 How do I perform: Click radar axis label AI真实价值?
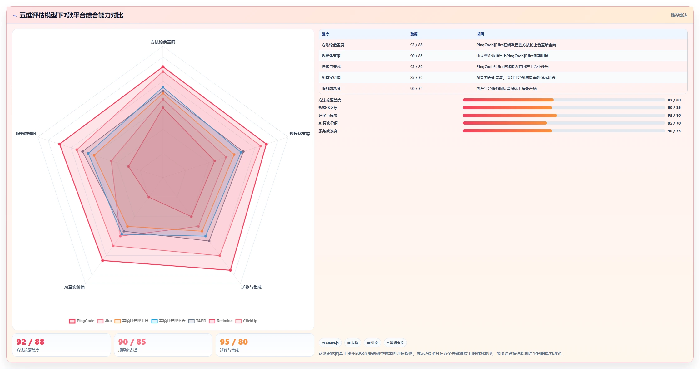click(74, 287)
